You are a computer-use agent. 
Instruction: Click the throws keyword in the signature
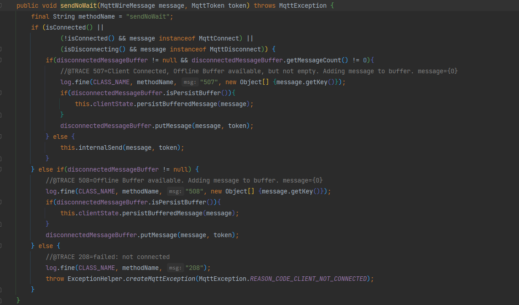point(265,5)
